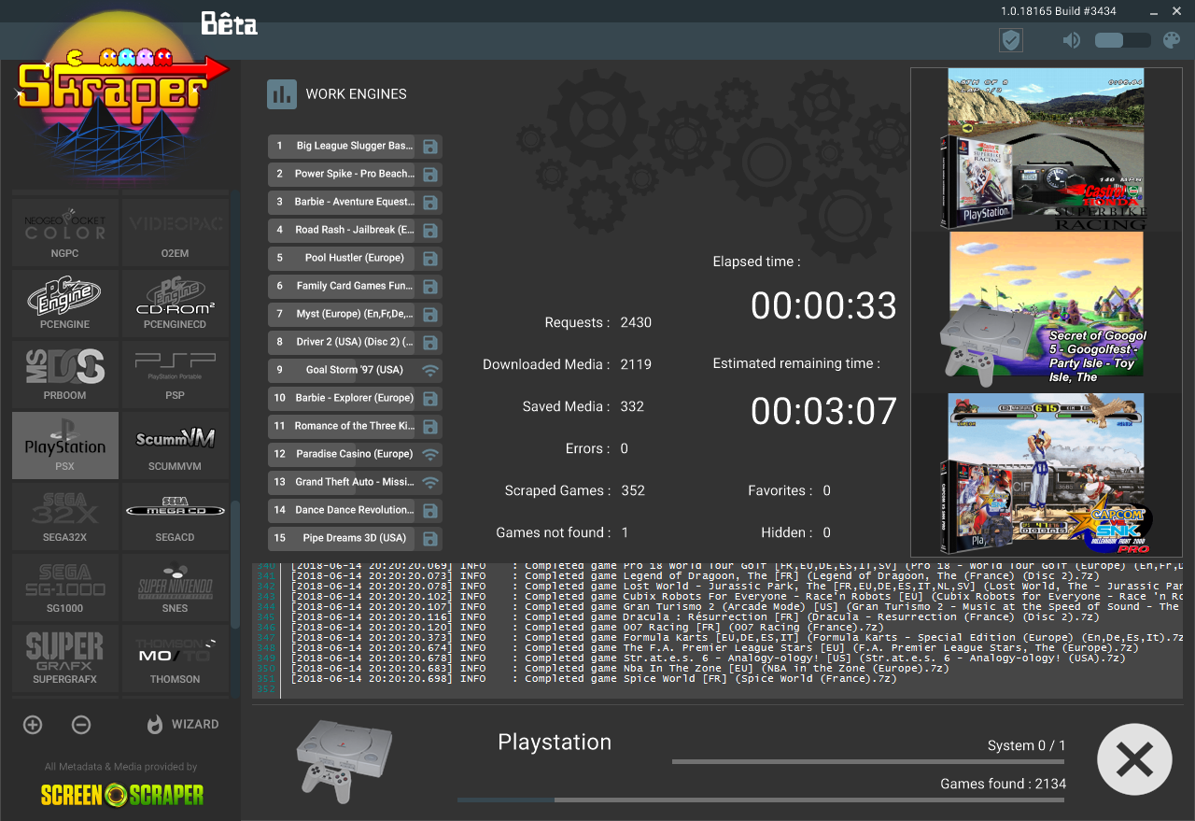Select the SG1000 system tile
Image resolution: width=1195 pixels, height=821 pixels.
pyautogui.click(x=65, y=587)
